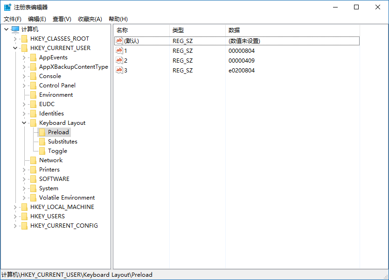Click the string icon of value 3
This screenshot has height=280, width=389.
coord(119,71)
